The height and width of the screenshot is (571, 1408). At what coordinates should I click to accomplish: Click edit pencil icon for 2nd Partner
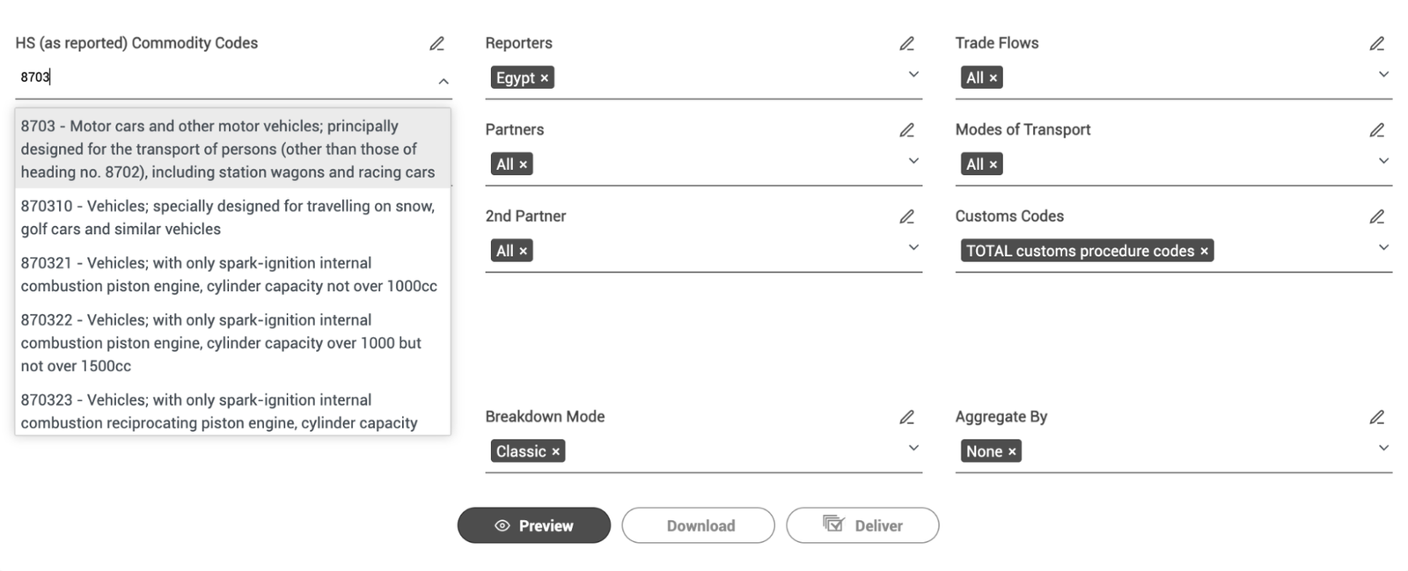coord(906,216)
